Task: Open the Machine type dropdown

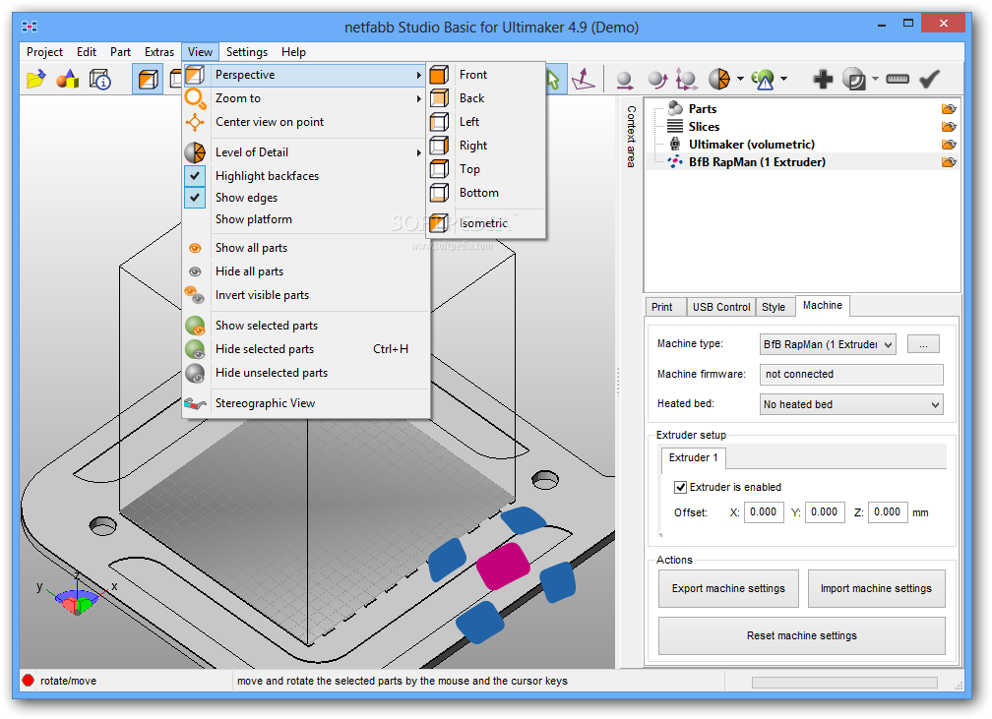Action: coord(828,344)
